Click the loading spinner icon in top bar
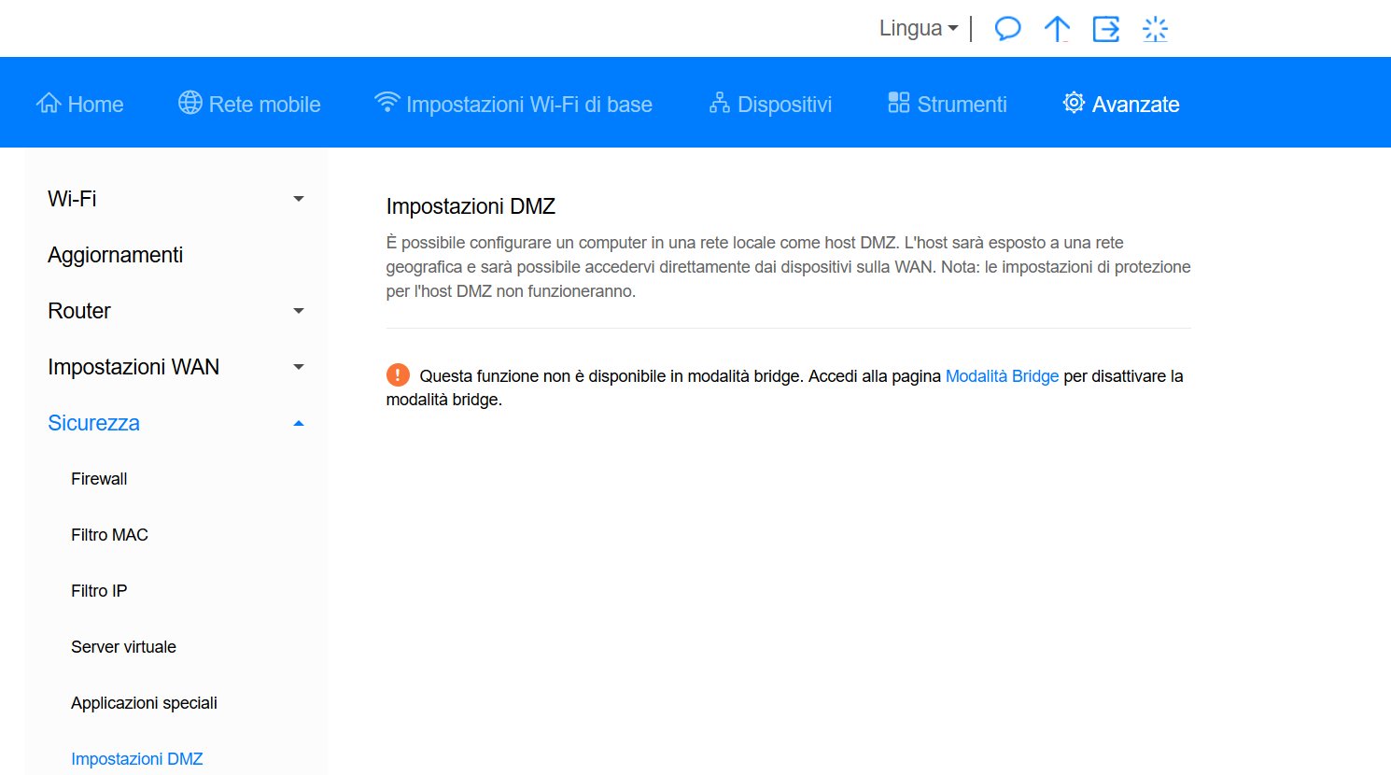 tap(1155, 29)
